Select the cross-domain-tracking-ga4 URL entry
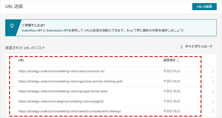 (x=70, y=81)
